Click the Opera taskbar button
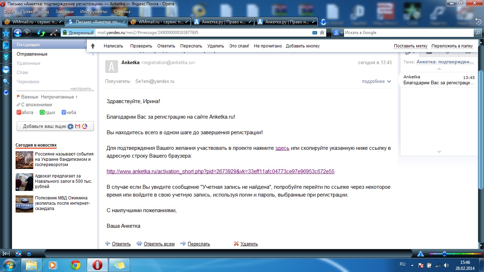 [x=97, y=265]
